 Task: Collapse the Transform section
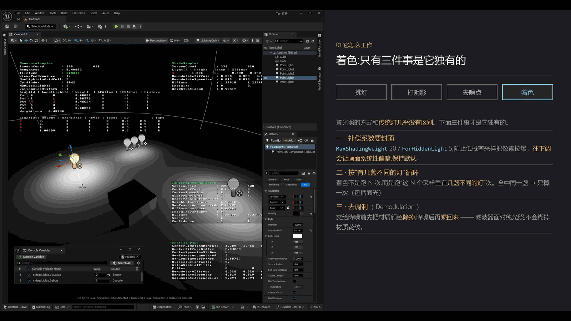click(266, 191)
